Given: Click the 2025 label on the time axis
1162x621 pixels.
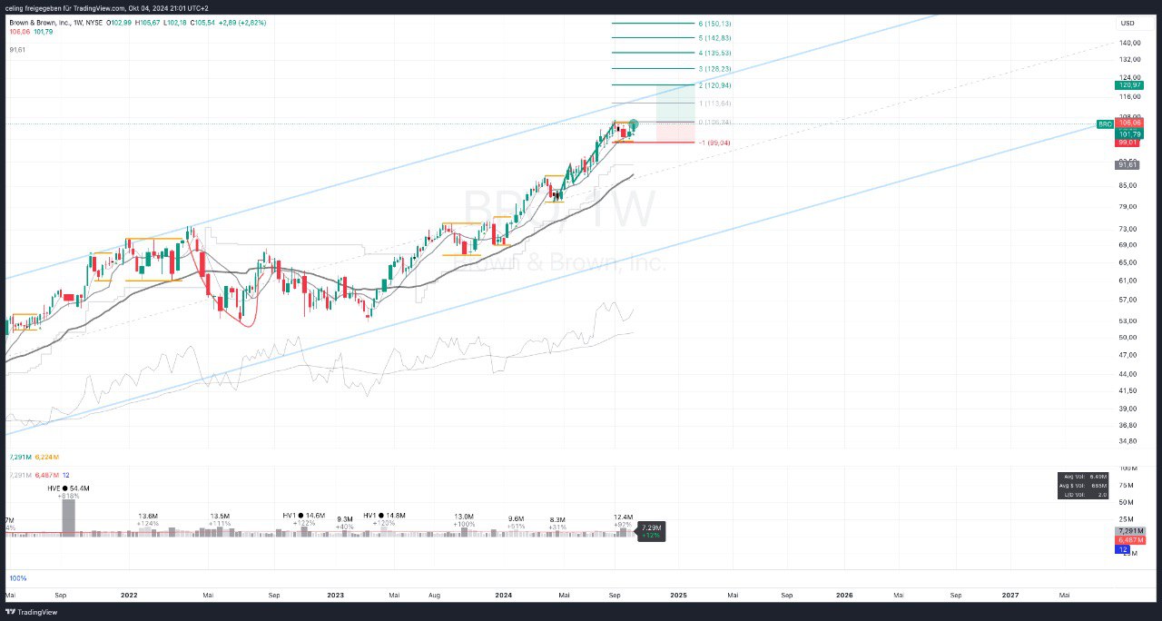Looking at the screenshot, I should point(678,596).
